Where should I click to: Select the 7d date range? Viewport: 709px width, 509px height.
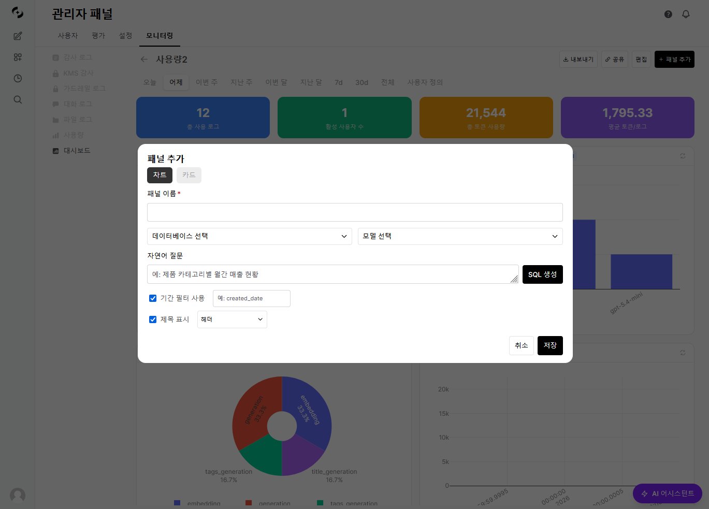[x=339, y=82]
